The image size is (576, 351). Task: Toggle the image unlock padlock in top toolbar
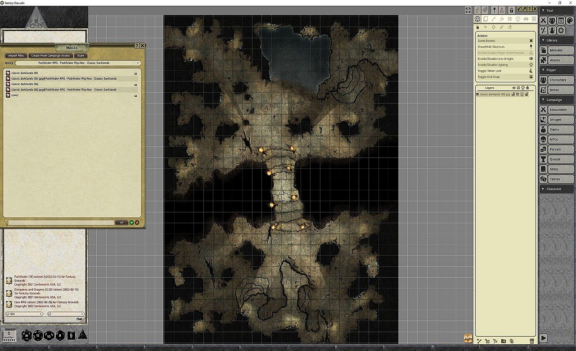(x=511, y=10)
